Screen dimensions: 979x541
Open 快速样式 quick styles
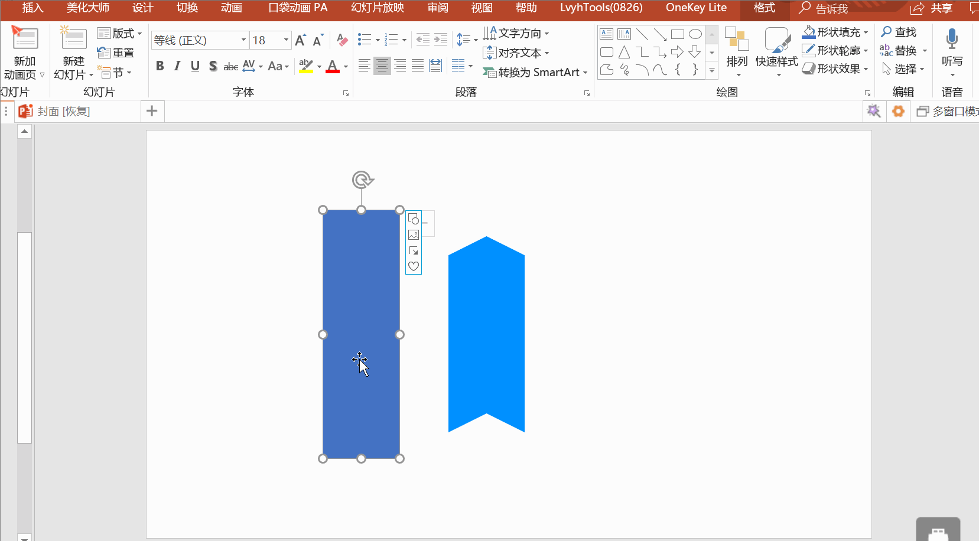point(777,53)
